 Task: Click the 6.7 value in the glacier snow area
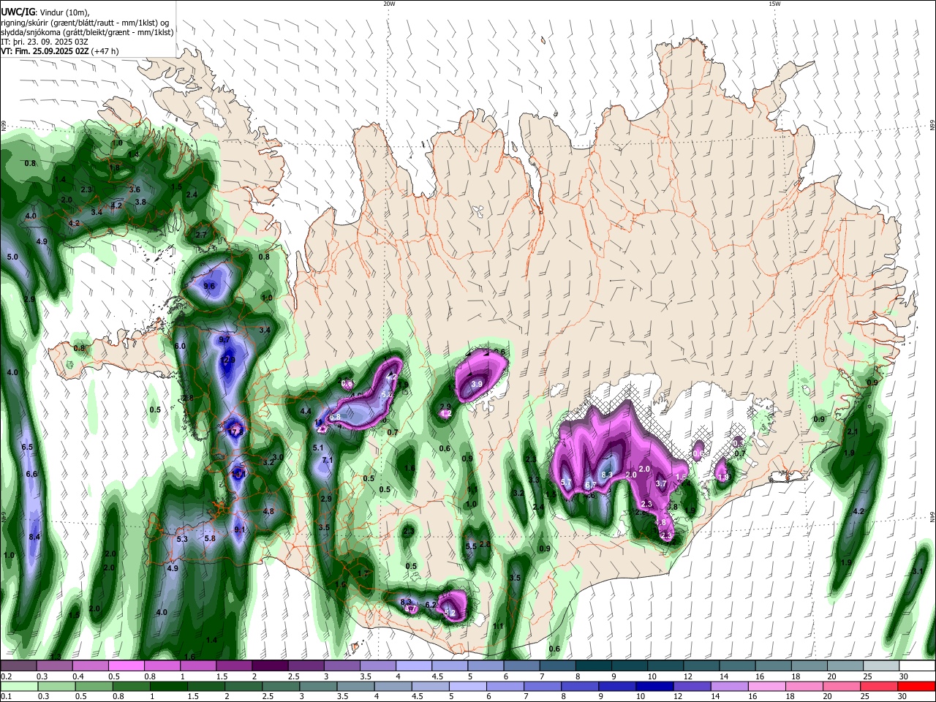pyautogui.click(x=590, y=485)
